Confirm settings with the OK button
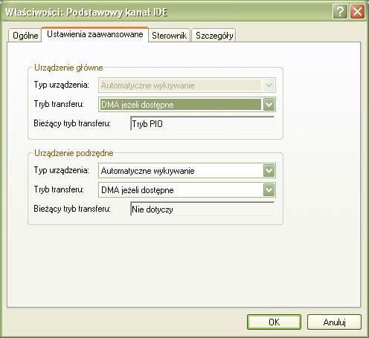This screenshot has width=369, height=338. tap(274, 322)
